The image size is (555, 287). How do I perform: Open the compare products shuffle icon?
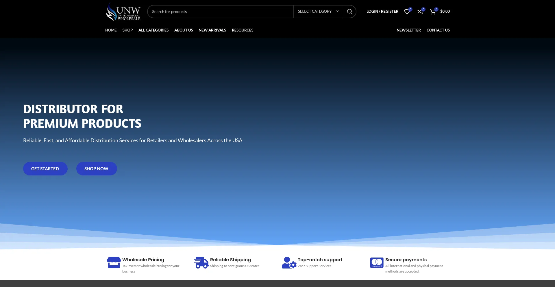pos(420,12)
